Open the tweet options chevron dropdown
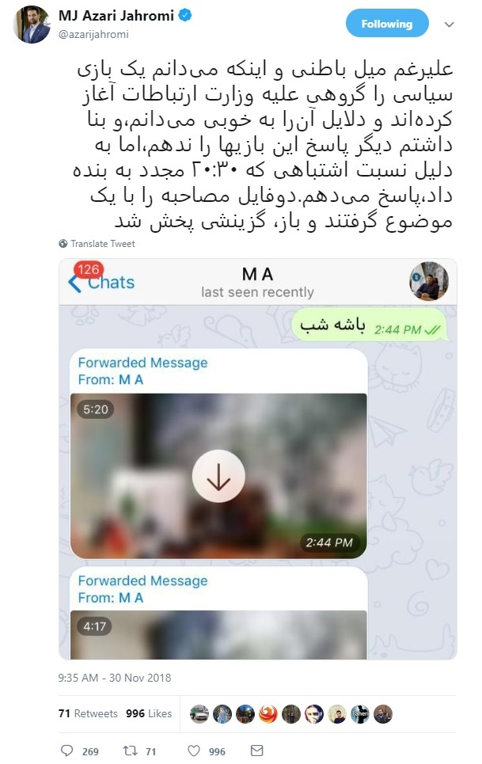The width and height of the screenshot is (482, 764). point(449,24)
